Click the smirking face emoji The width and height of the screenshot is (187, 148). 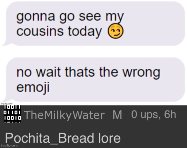click(116, 31)
